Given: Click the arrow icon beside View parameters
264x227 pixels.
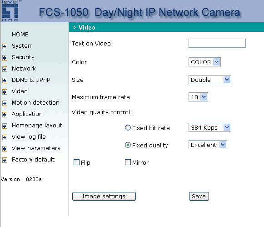Looking at the screenshot, I should tap(5, 149).
